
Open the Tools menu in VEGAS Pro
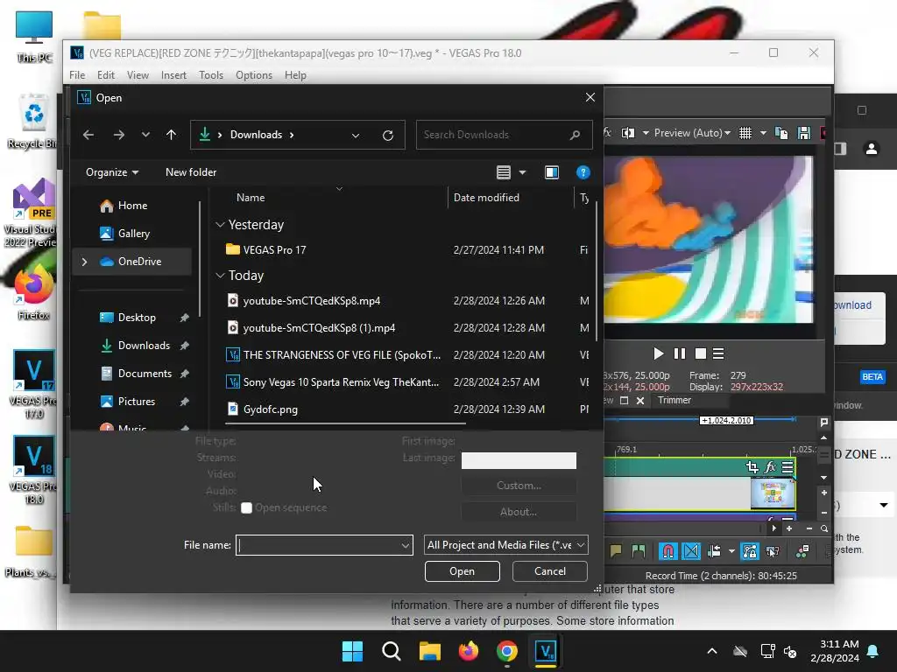[211, 75]
